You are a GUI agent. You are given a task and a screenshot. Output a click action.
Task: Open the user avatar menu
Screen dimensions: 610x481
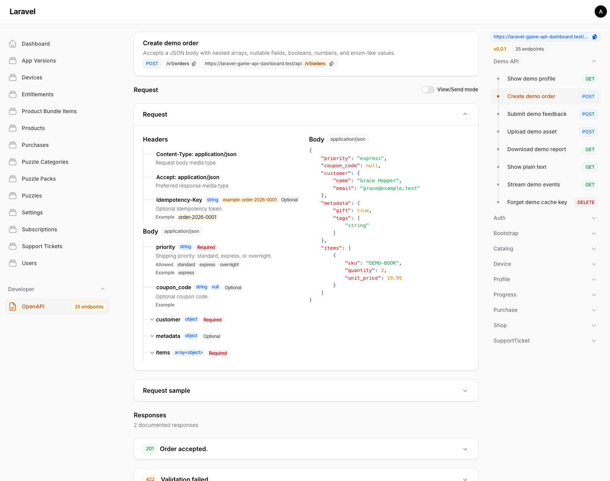(600, 12)
